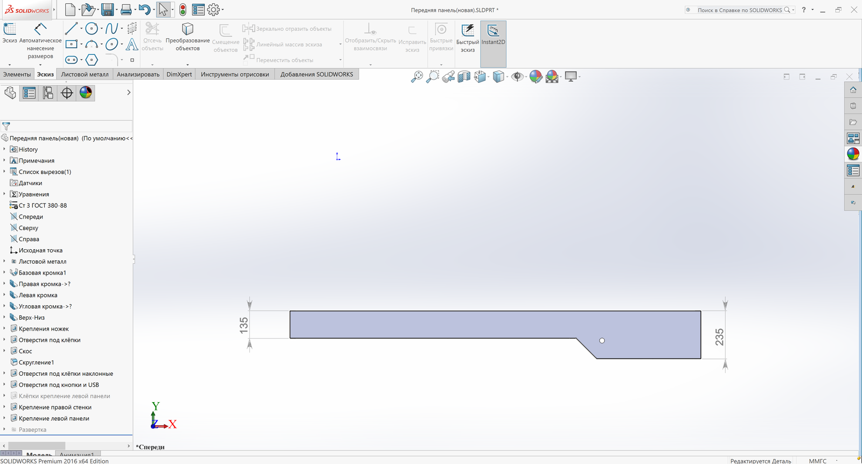Click the Zoom to Fit icon
The height and width of the screenshot is (464, 862).
pyautogui.click(x=417, y=76)
